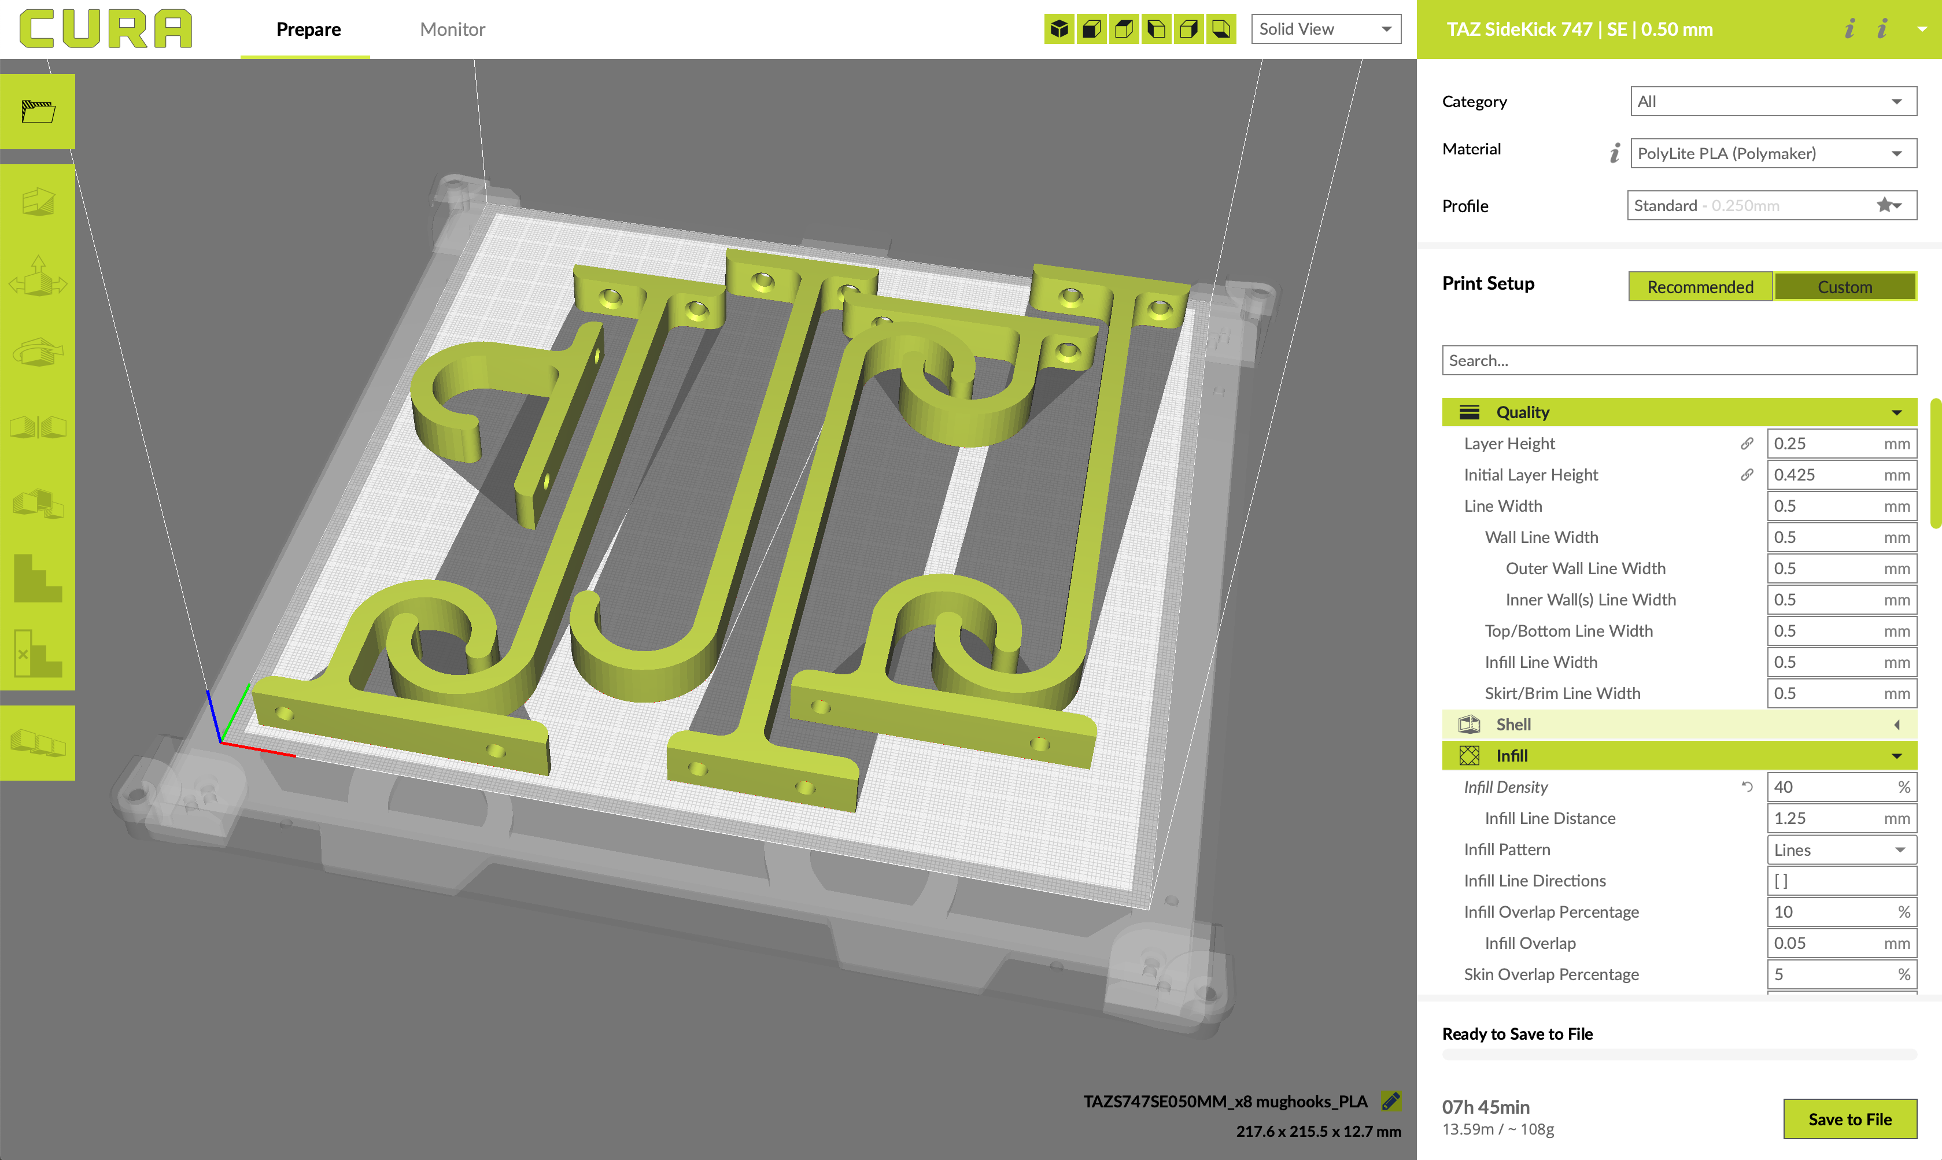
Task: Click the info icon beside Material
Action: click(1615, 153)
